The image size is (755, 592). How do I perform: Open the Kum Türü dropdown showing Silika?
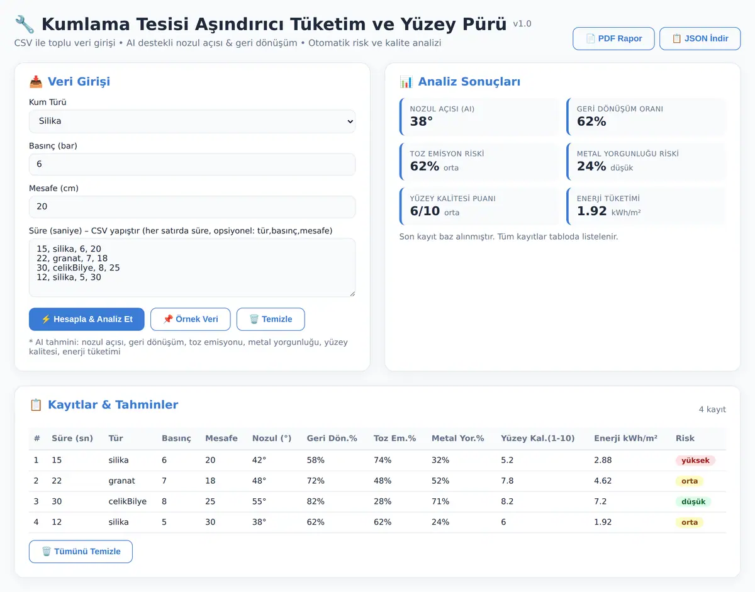pos(192,121)
